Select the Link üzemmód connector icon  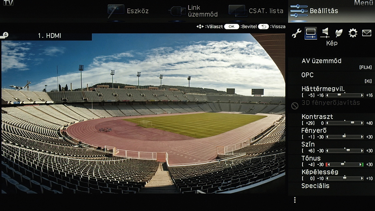177,11
